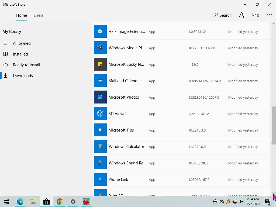Launch Microsoft Edge from taskbar

click(20, 202)
